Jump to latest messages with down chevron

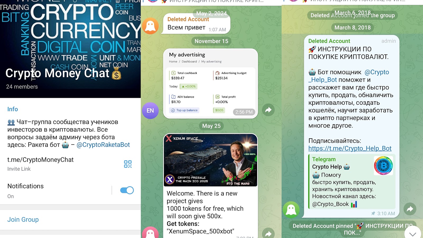pyautogui.click(x=413, y=234)
